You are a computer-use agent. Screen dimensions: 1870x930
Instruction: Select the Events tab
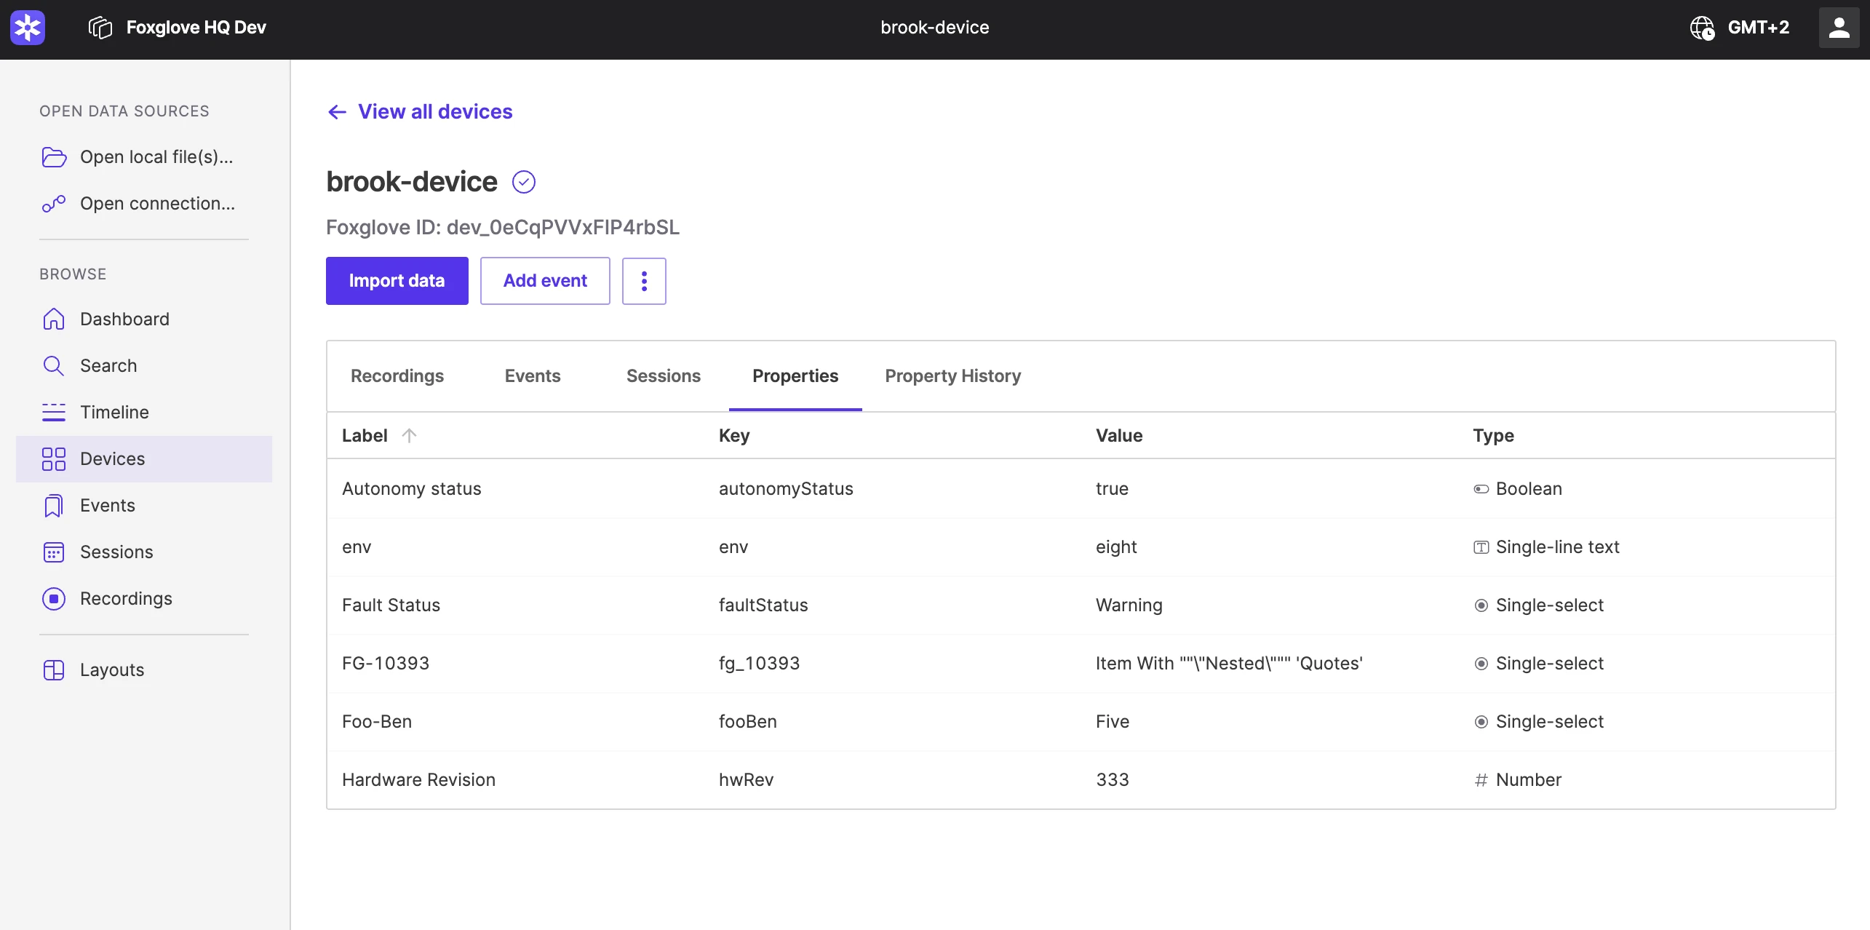pos(533,375)
